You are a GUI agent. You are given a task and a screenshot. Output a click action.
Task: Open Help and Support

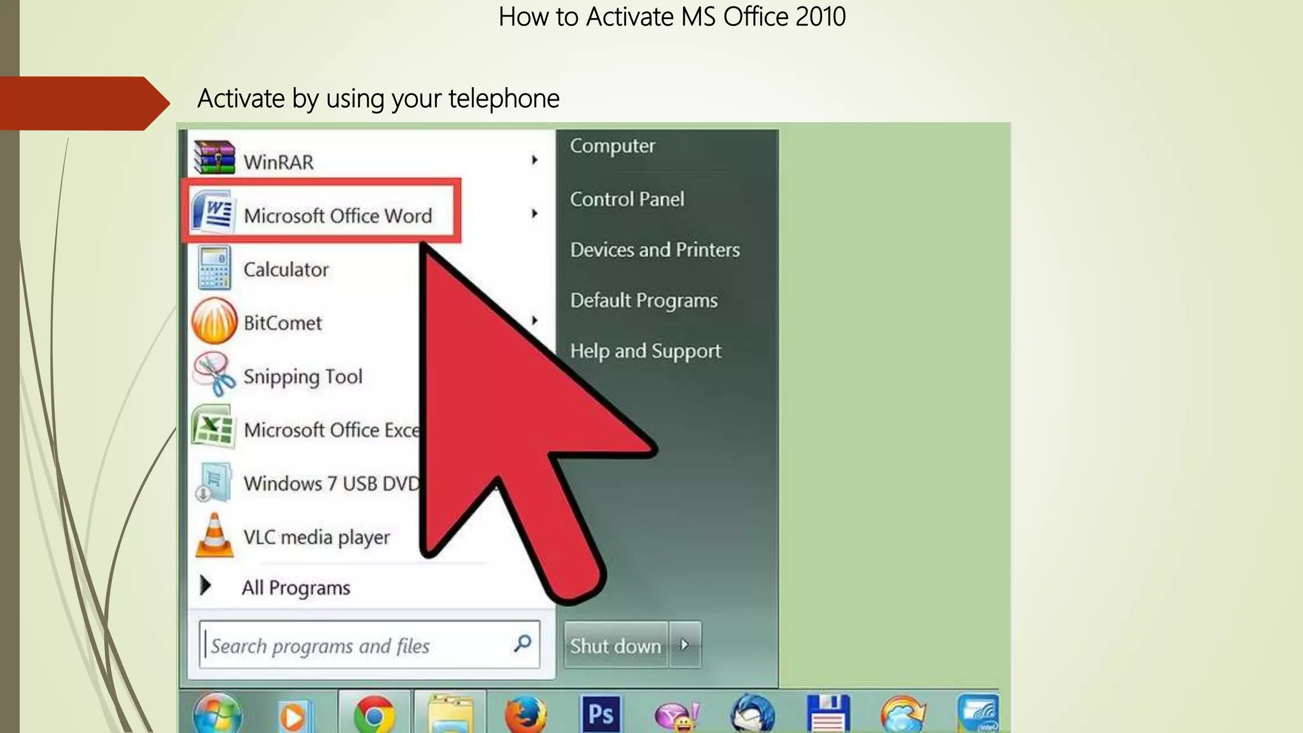pyautogui.click(x=645, y=351)
